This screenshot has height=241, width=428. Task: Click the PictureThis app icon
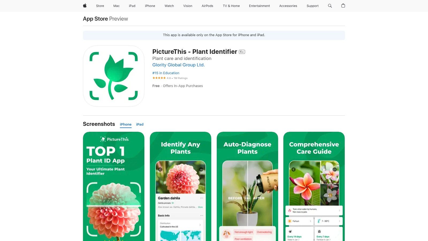(x=114, y=76)
